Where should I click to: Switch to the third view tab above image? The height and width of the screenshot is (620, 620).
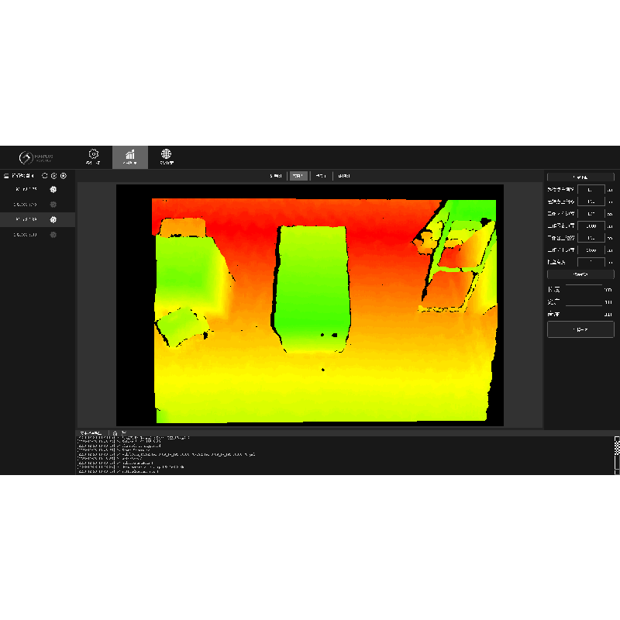coord(321,176)
